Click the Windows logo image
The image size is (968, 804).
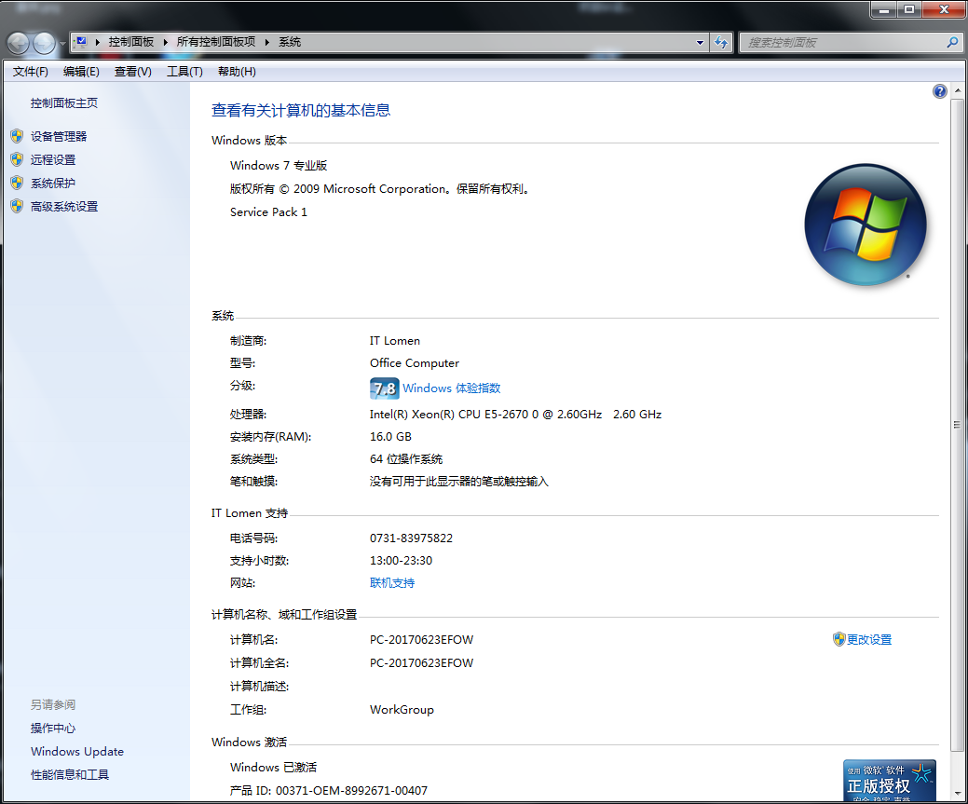pyautogui.click(x=866, y=225)
